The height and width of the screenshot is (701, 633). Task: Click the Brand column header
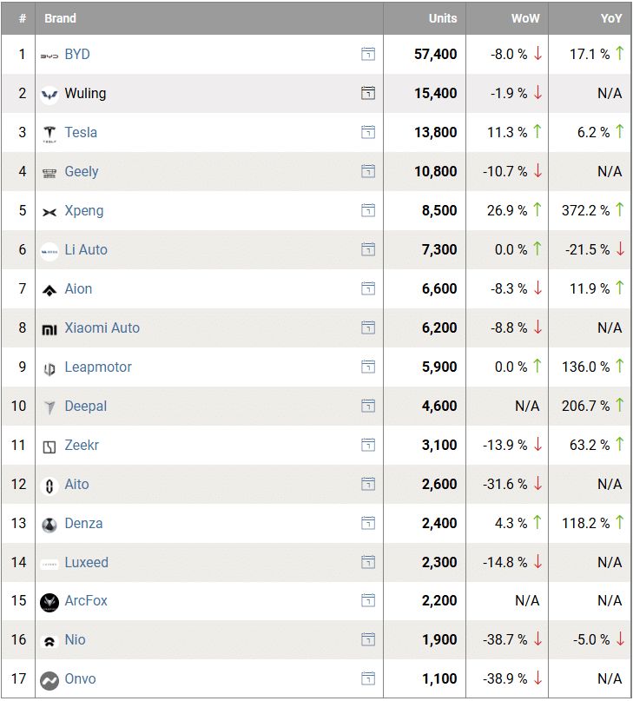coord(61,18)
